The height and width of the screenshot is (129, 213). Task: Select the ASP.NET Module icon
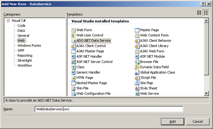pyautogui.click(x=137, y=57)
